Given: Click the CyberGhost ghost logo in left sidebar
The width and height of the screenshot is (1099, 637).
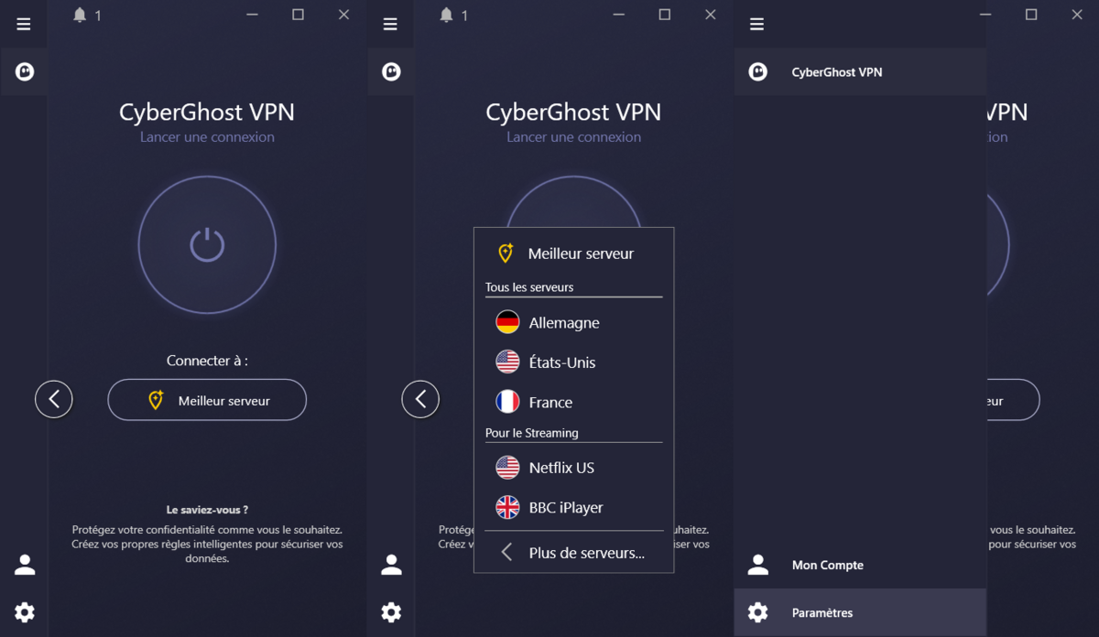Looking at the screenshot, I should (x=25, y=71).
